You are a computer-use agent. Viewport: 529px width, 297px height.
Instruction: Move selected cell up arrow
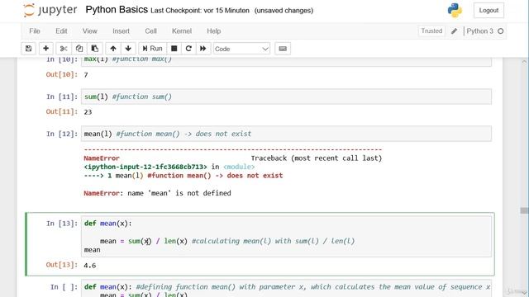click(x=113, y=49)
